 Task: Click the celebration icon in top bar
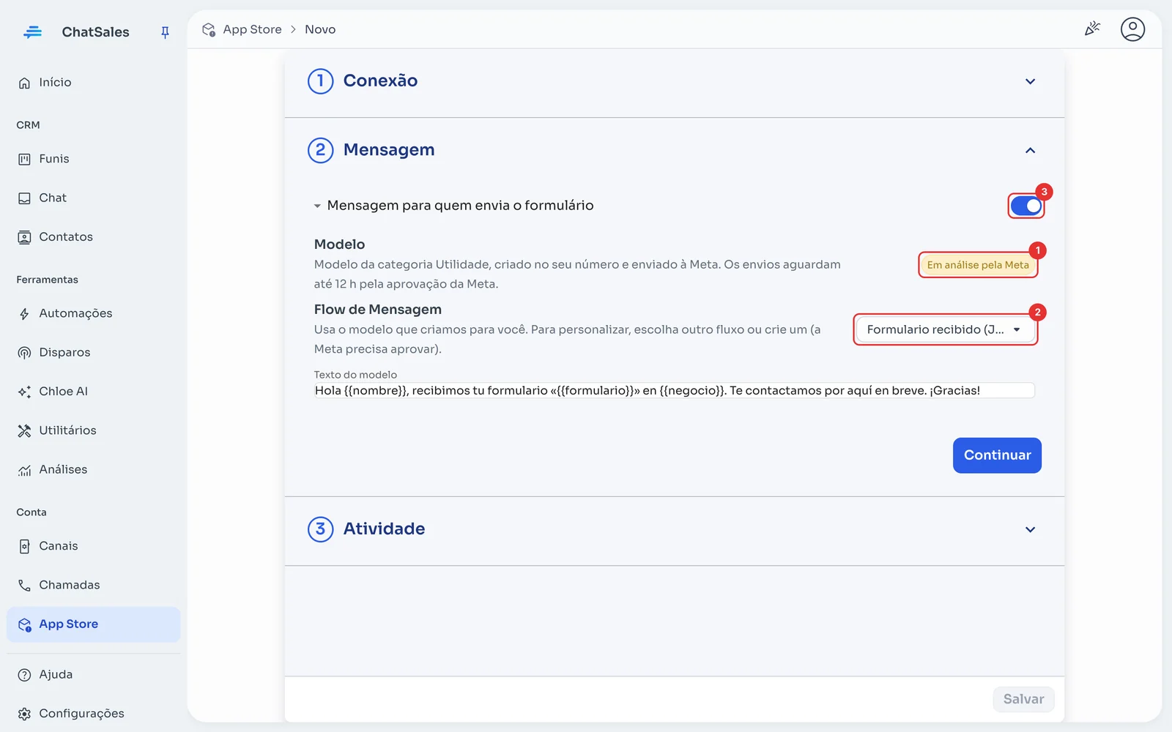(1092, 29)
